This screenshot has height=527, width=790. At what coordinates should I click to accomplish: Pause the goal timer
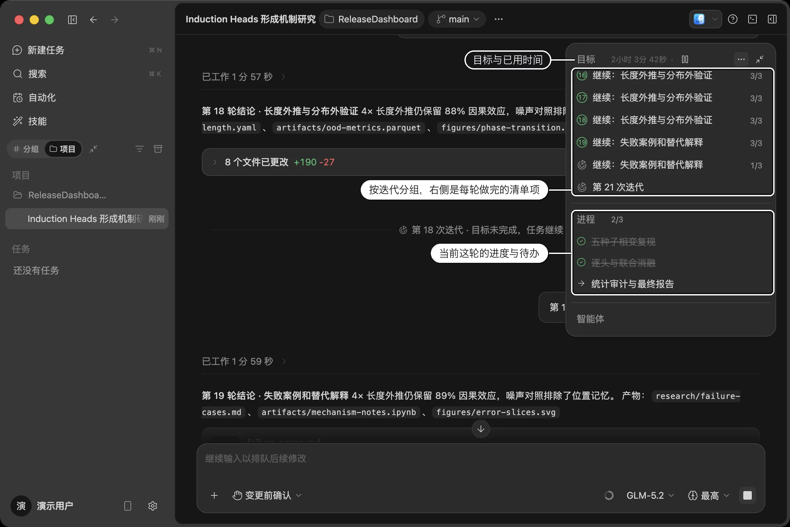pos(685,60)
